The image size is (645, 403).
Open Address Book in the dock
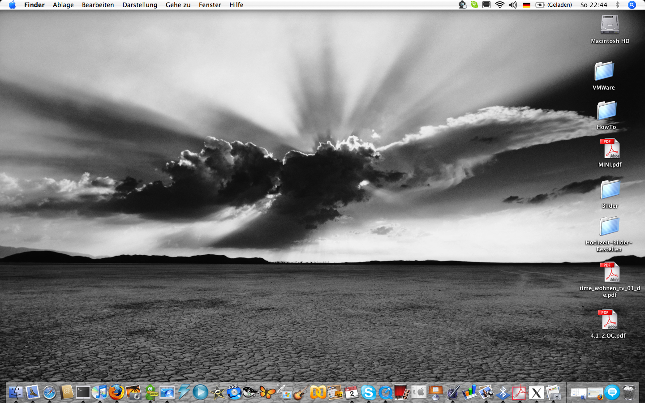point(66,393)
